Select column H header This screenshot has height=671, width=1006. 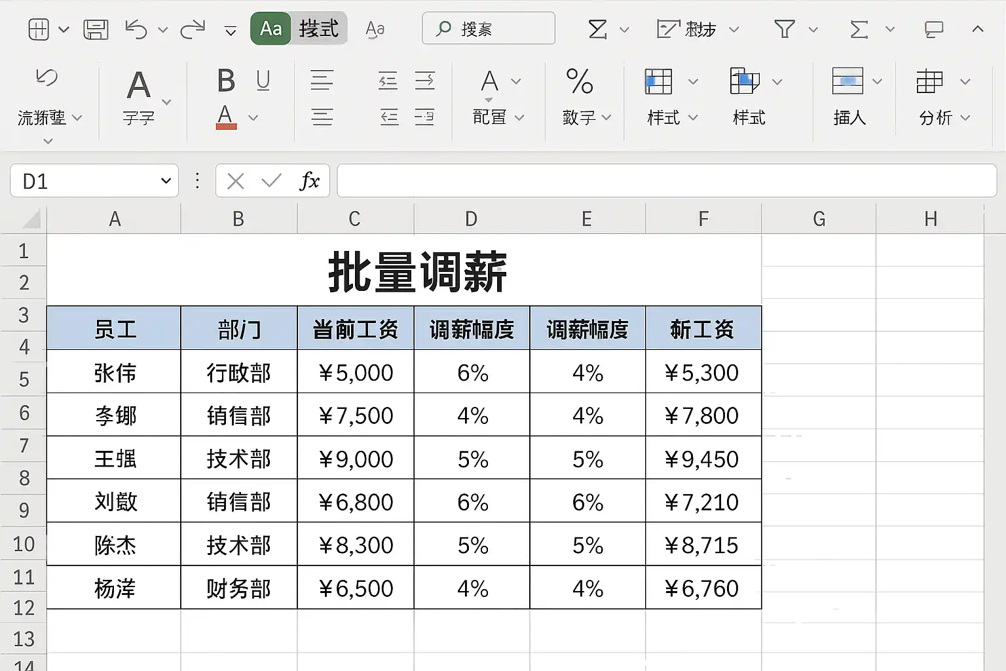coord(930,219)
